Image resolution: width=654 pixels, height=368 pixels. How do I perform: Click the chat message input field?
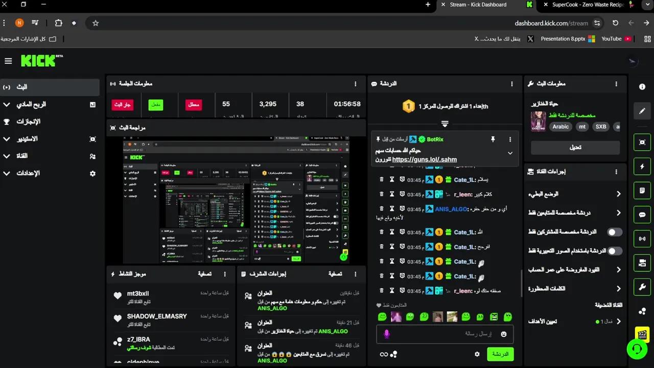tap(445, 334)
